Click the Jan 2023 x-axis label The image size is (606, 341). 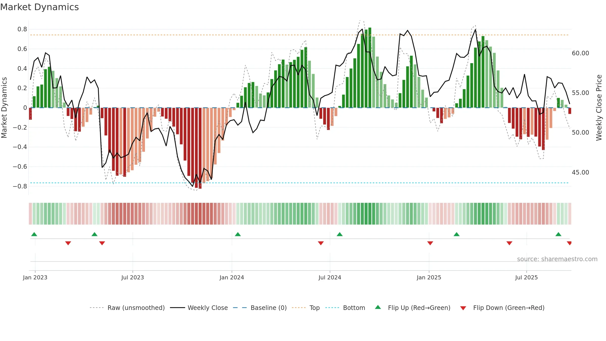point(35,277)
